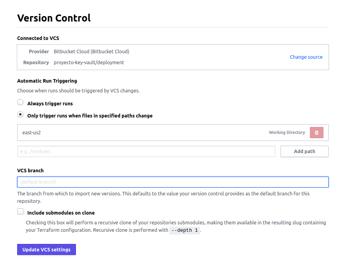Click the Connected to VCS heading

[38, 38]
